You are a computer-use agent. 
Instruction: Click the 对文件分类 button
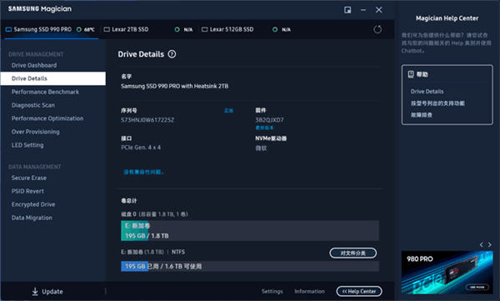pos(353,253)
